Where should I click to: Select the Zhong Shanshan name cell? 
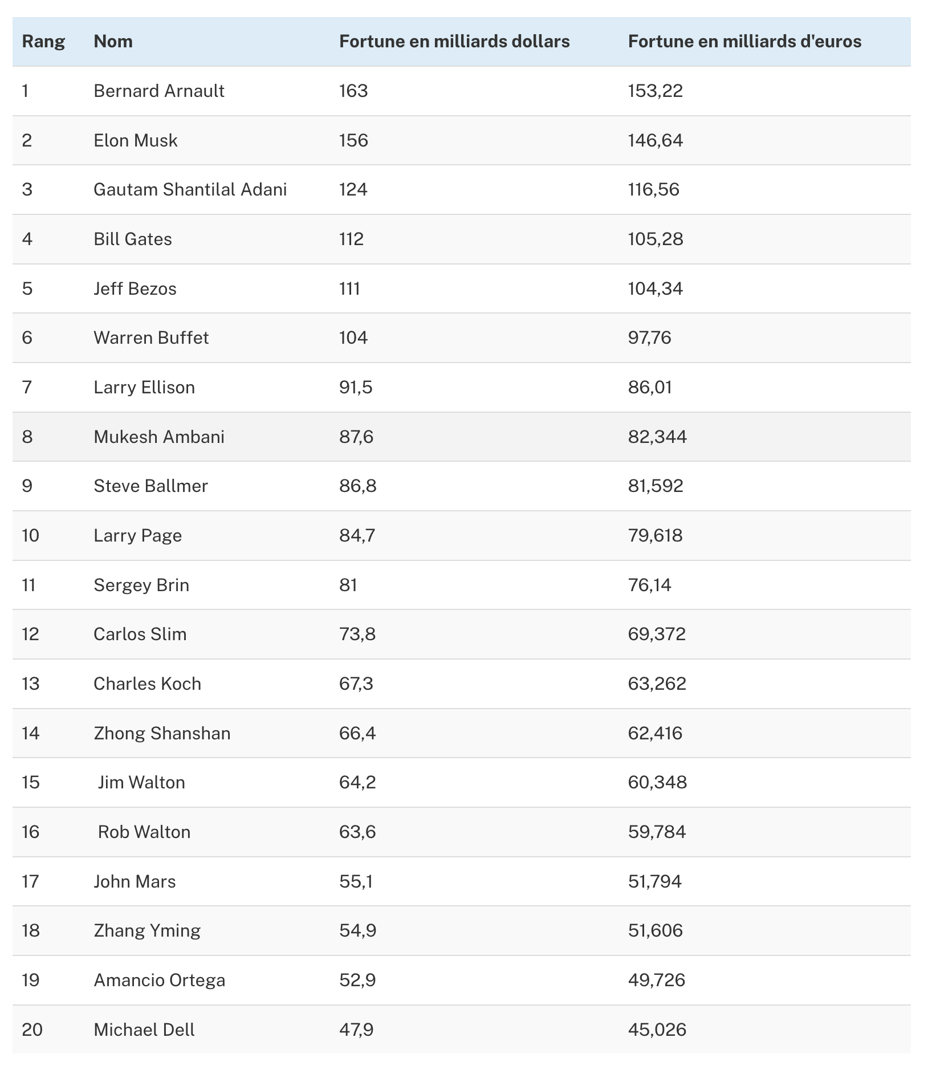(x=162, y=733)
